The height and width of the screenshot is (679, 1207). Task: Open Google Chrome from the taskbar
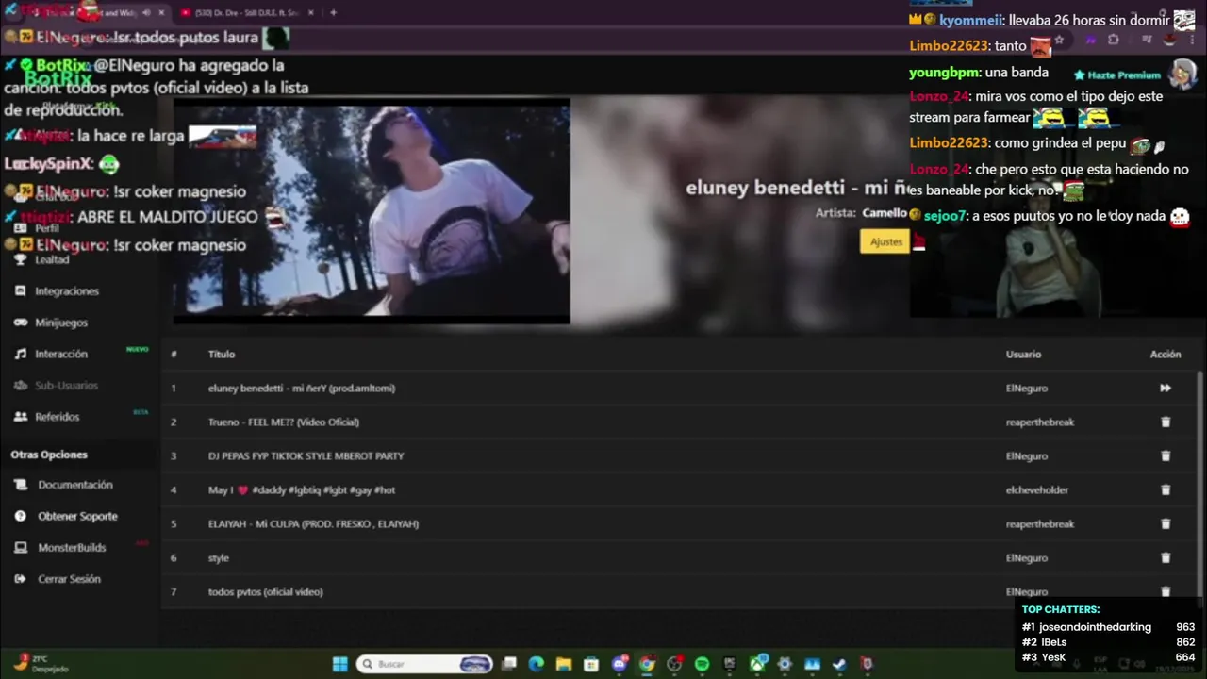[x=647, y=664]
